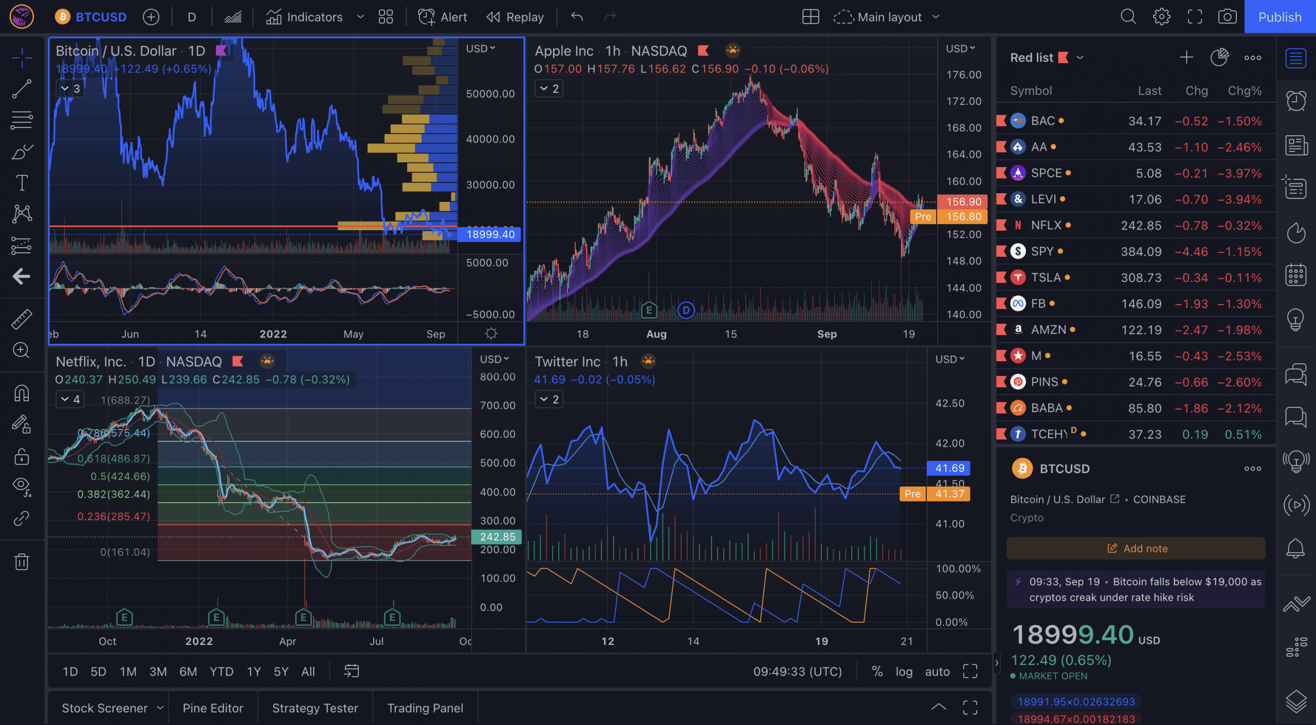This screenshot has width=1316, height=725.
Task: Start Bar Replay mode
Action: click(515, 17)
